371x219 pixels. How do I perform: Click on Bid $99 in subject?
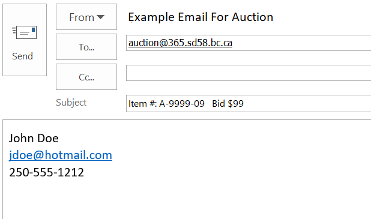[x=228, y=104]
